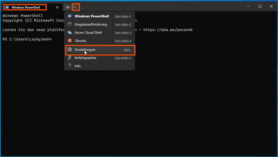Launch Windows PowerShell profile from menu

pyautogui.click(x=99, y=16)
